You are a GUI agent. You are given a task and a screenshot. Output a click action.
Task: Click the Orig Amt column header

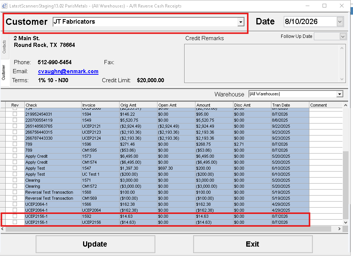coord(138,105)
